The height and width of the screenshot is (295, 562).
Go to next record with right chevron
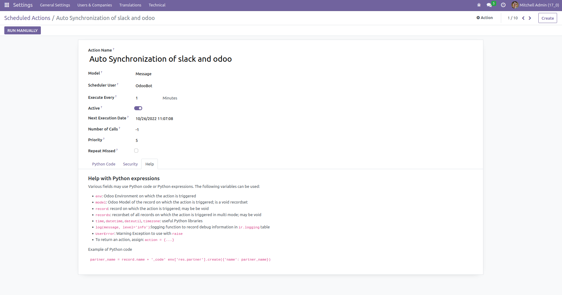[x=530, y=18]
